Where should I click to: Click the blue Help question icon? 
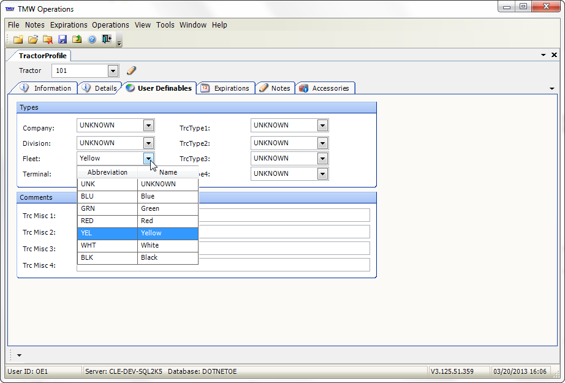[92, 39]
